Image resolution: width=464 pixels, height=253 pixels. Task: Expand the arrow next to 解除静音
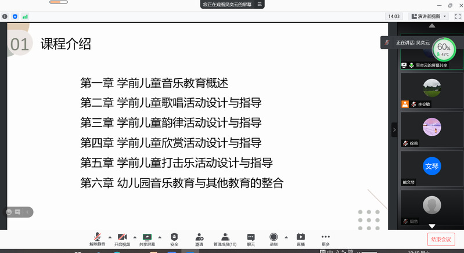click(x=110, y=237)
